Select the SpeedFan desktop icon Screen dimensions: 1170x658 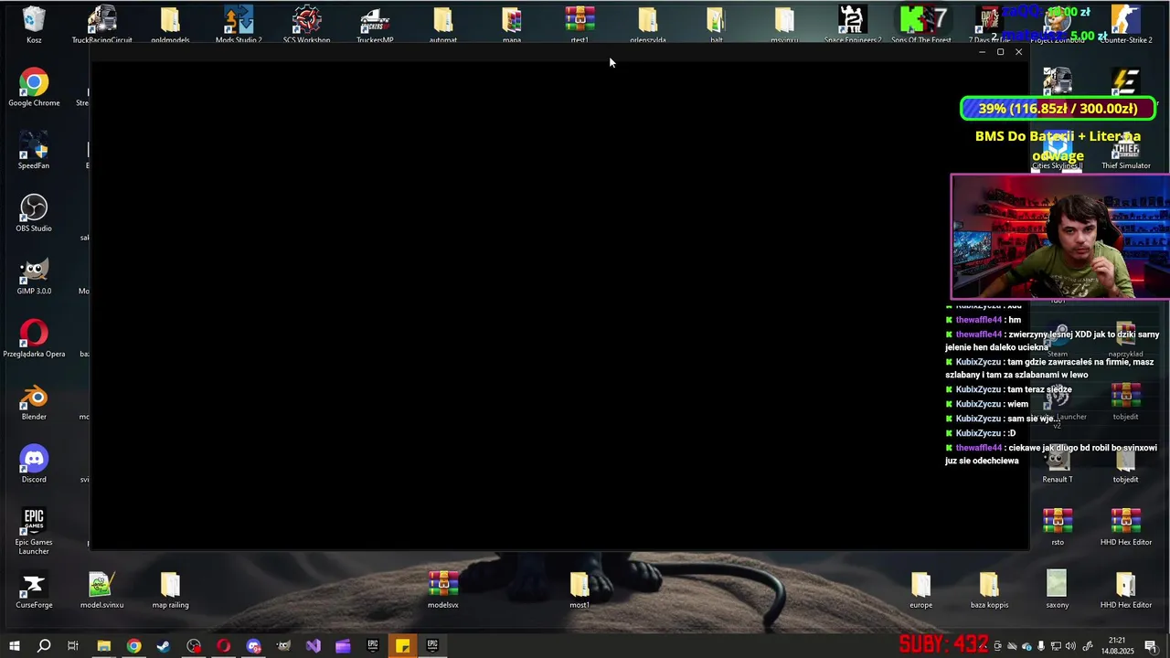tap(34, 151)
